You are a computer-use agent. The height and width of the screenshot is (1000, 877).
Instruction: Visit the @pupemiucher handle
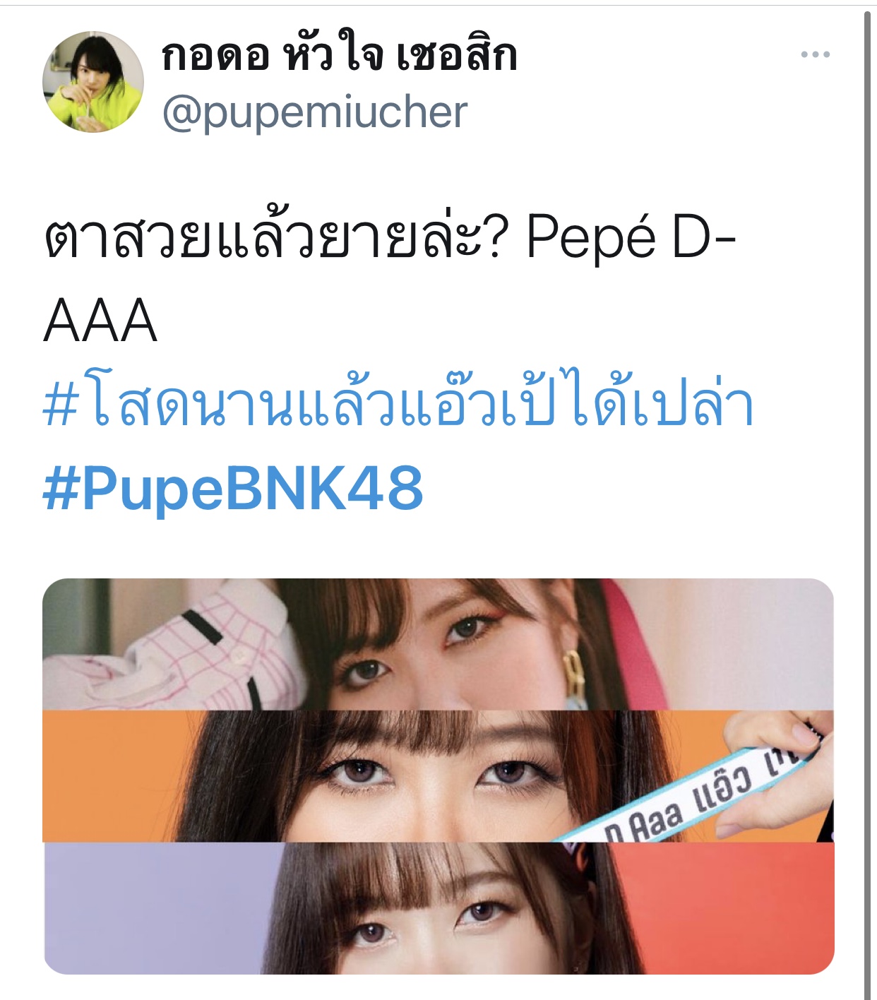315,112
